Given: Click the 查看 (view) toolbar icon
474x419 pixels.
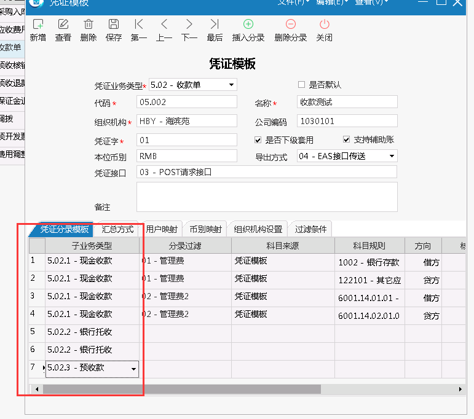Looking at the screenshot, I should point(63,24).
